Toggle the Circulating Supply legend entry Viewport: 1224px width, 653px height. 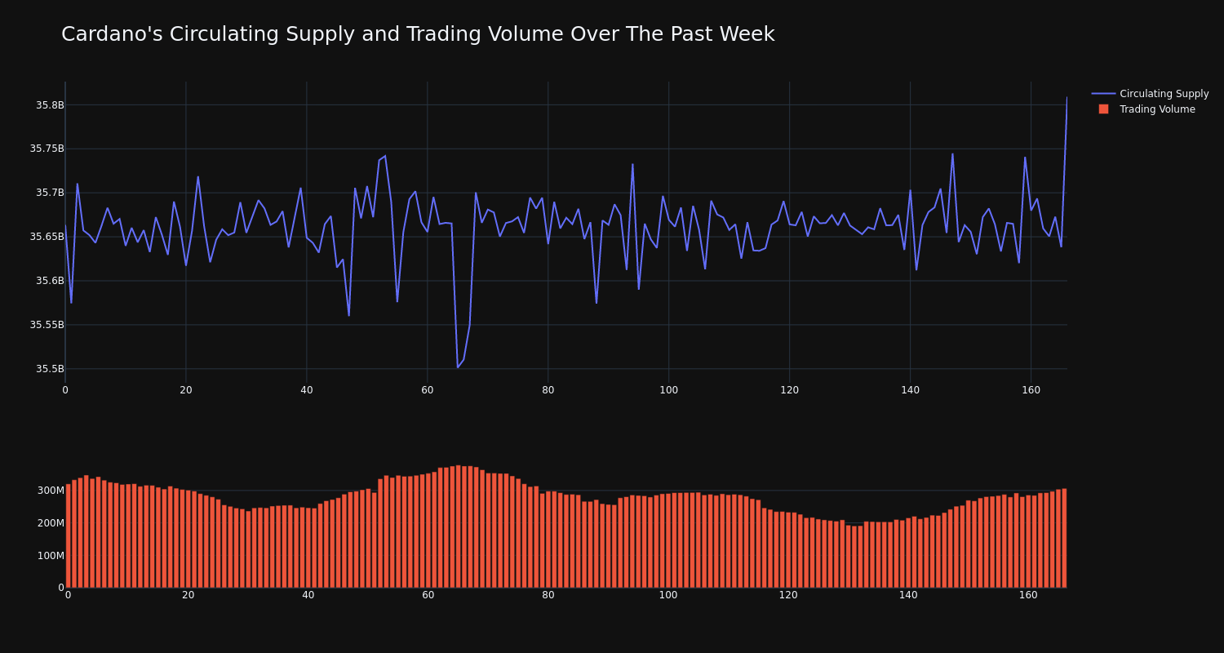tap(1150, 94)
